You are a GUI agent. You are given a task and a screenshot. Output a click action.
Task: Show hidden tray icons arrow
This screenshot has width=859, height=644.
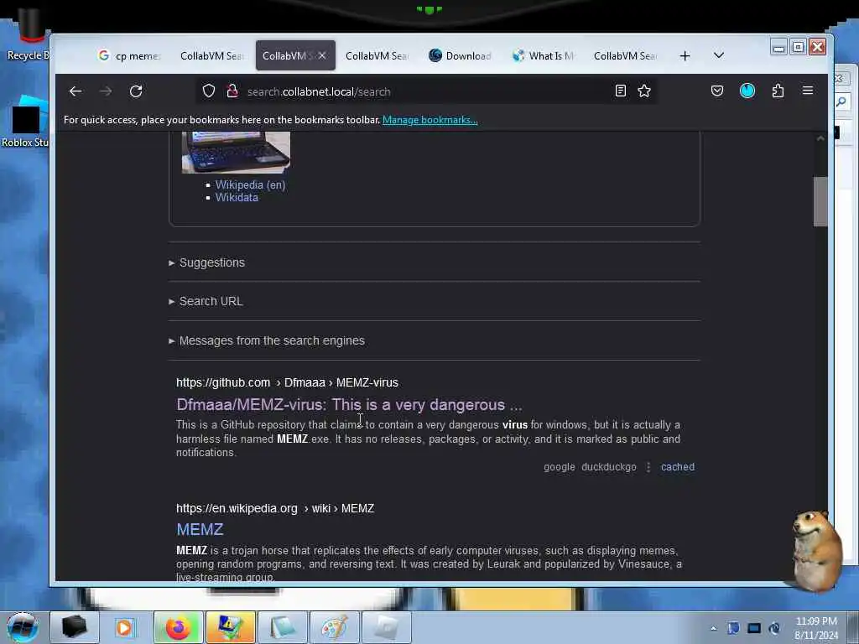point(713,629)
